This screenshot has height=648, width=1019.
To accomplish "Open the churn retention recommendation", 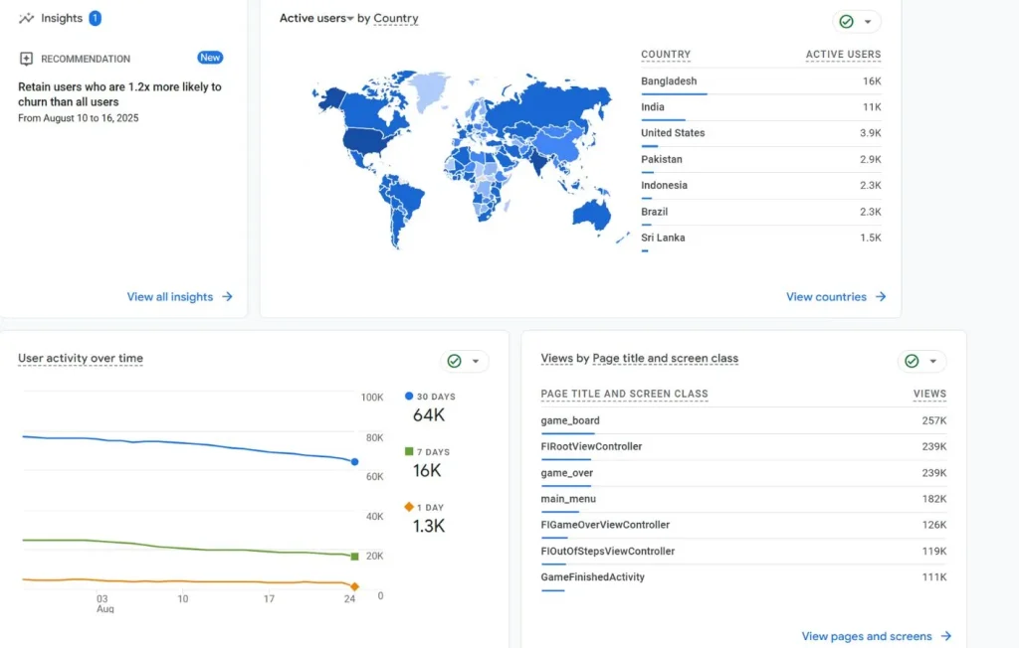I will point(119,94).
